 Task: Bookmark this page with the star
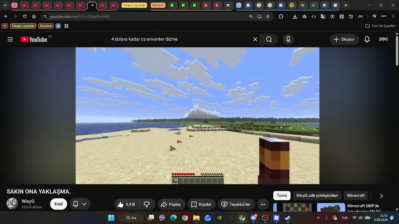tap(268, 16)
